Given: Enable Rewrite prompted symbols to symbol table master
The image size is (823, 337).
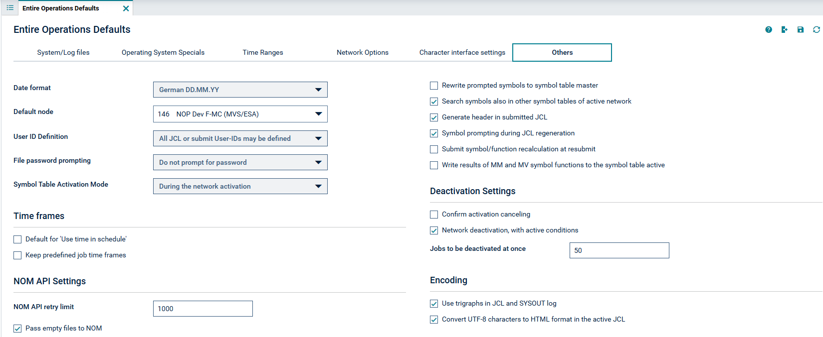Looking at the screenshot, I should click(x=434, y=86).
